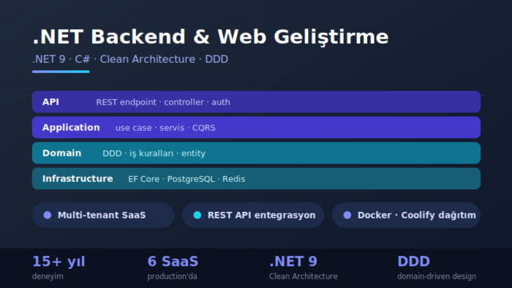
Task: Select the Application layer bar
Action: [256, 127]
